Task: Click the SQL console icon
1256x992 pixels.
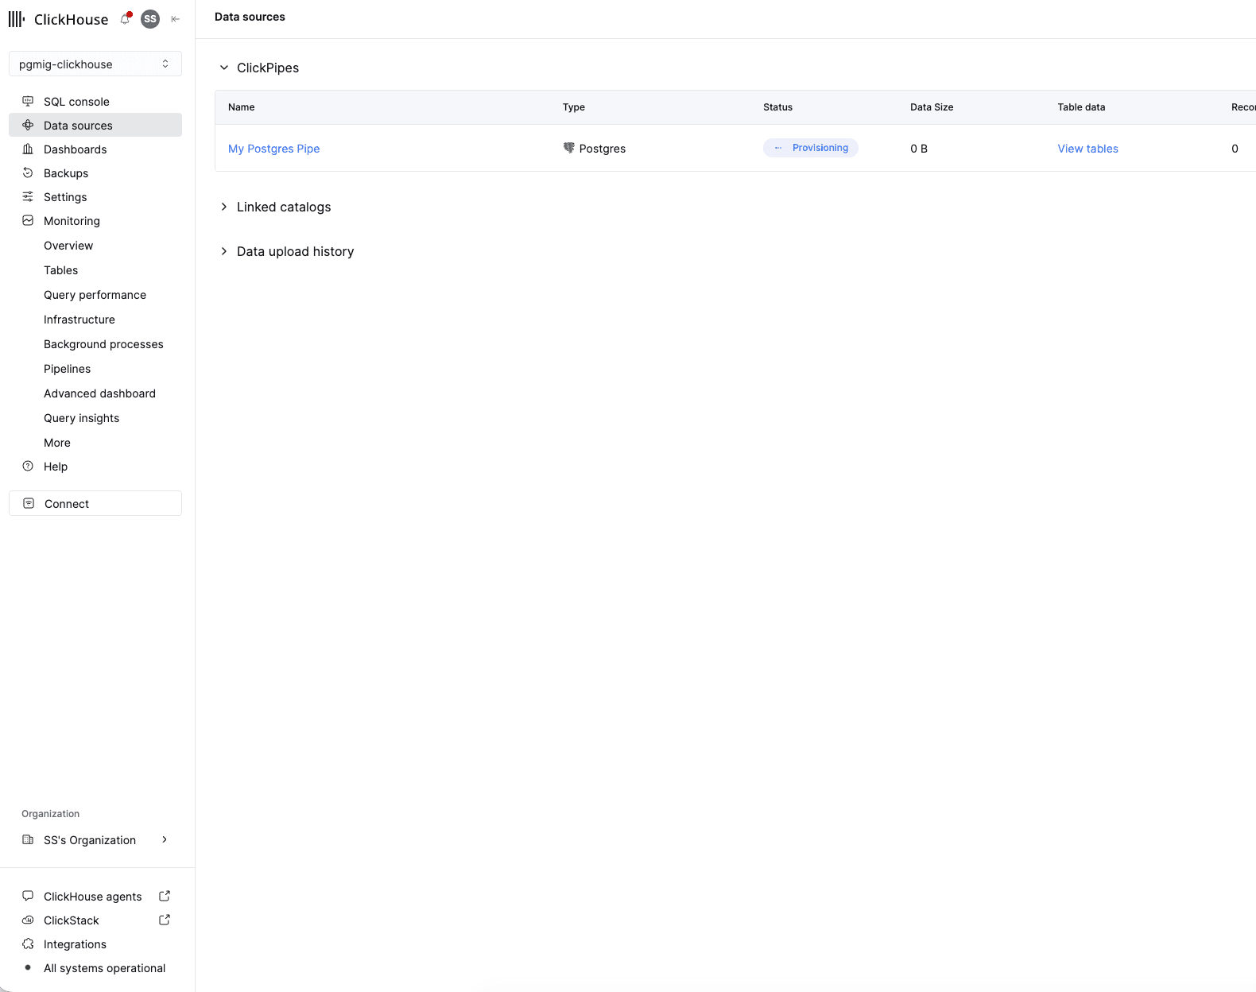Action: [x=28, y=101]
